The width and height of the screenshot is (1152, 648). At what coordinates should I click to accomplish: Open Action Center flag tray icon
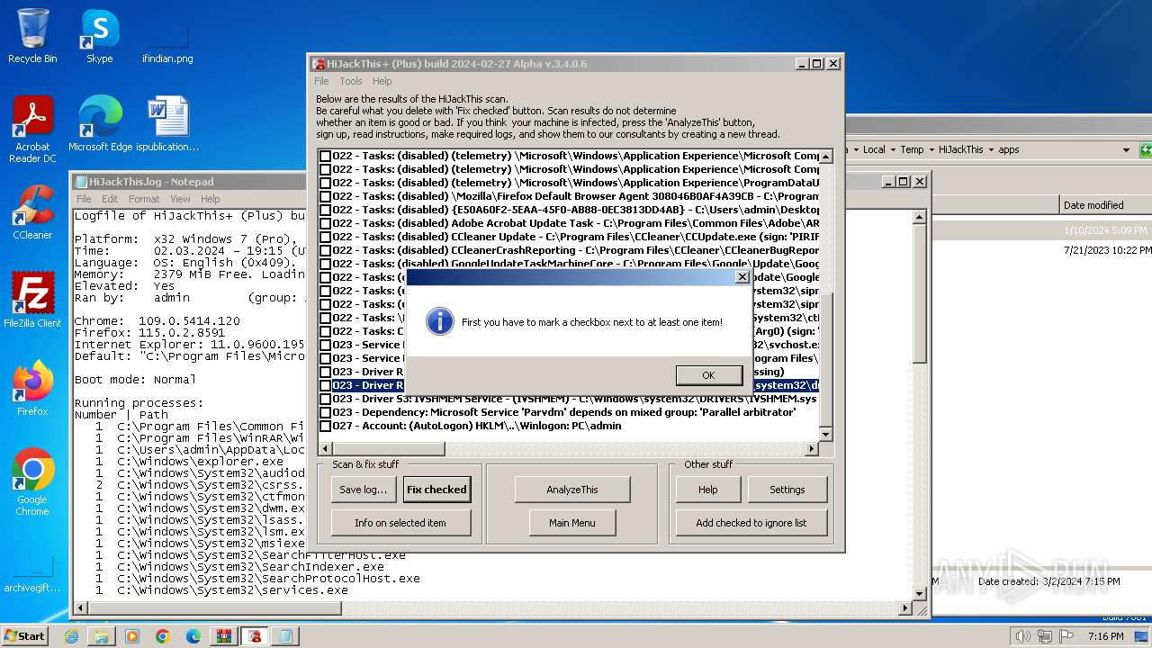1066,636
